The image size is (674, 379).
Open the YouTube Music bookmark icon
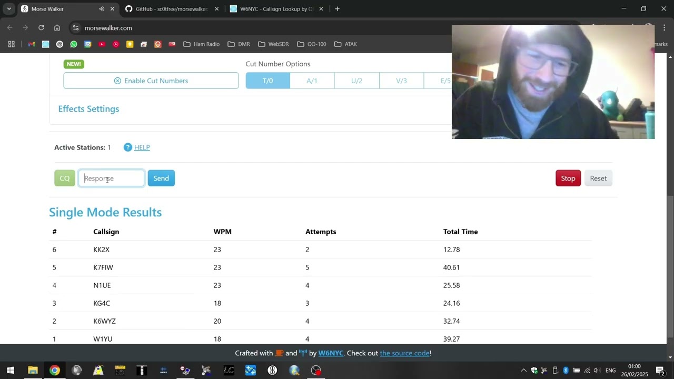click(116, 44)
